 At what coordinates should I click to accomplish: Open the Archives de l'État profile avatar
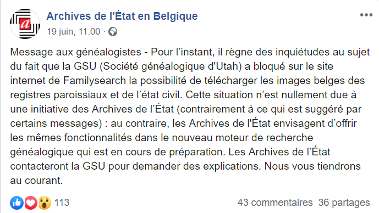point(25,24)
